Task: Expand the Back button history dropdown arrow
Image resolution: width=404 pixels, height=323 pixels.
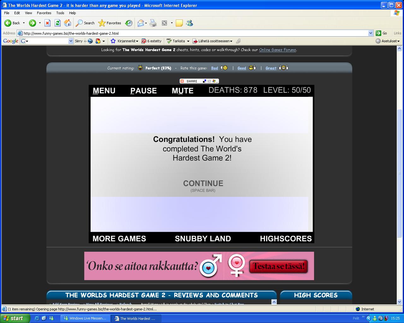Action: 24,23
